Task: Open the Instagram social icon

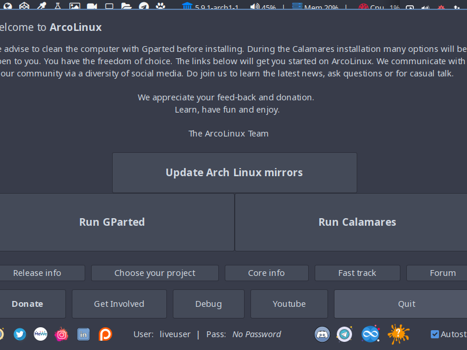Action: click(x=61, y=334)
